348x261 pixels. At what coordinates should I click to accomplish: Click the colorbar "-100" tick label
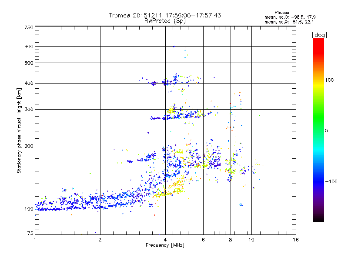[331, 181]
